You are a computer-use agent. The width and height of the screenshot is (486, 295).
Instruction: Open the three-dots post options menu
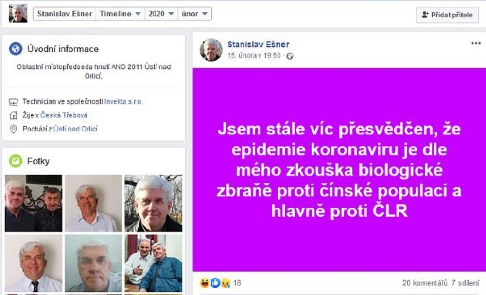[x=476, y=43]
